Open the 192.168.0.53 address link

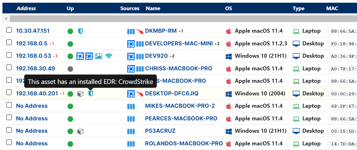click(34, 56)
